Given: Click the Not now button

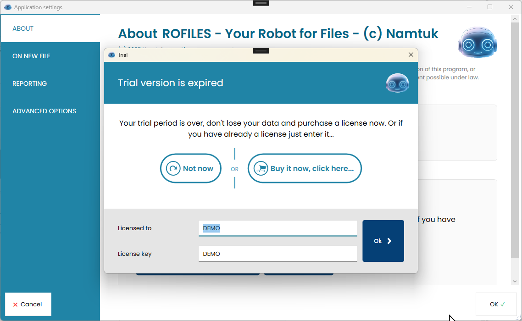Looking at the screenshot, I should 191,168.
